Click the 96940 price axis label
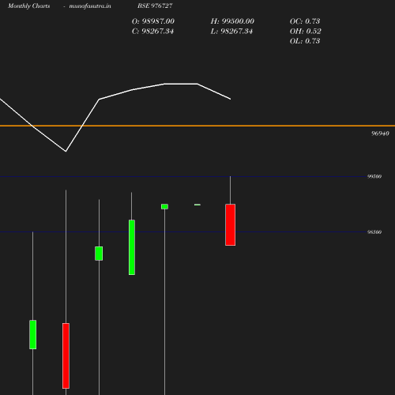 380,134
